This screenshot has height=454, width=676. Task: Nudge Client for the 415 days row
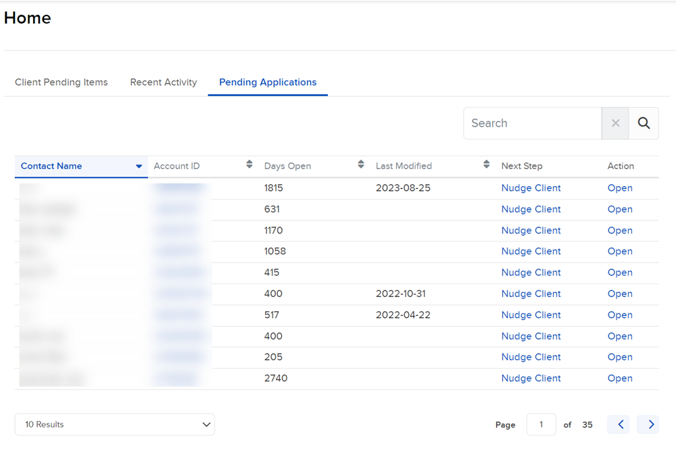[x=531, y=272]
